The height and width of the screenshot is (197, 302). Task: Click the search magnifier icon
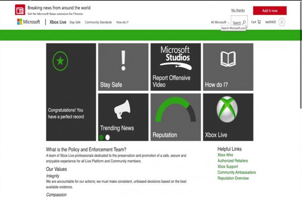[x=244, y=22]
